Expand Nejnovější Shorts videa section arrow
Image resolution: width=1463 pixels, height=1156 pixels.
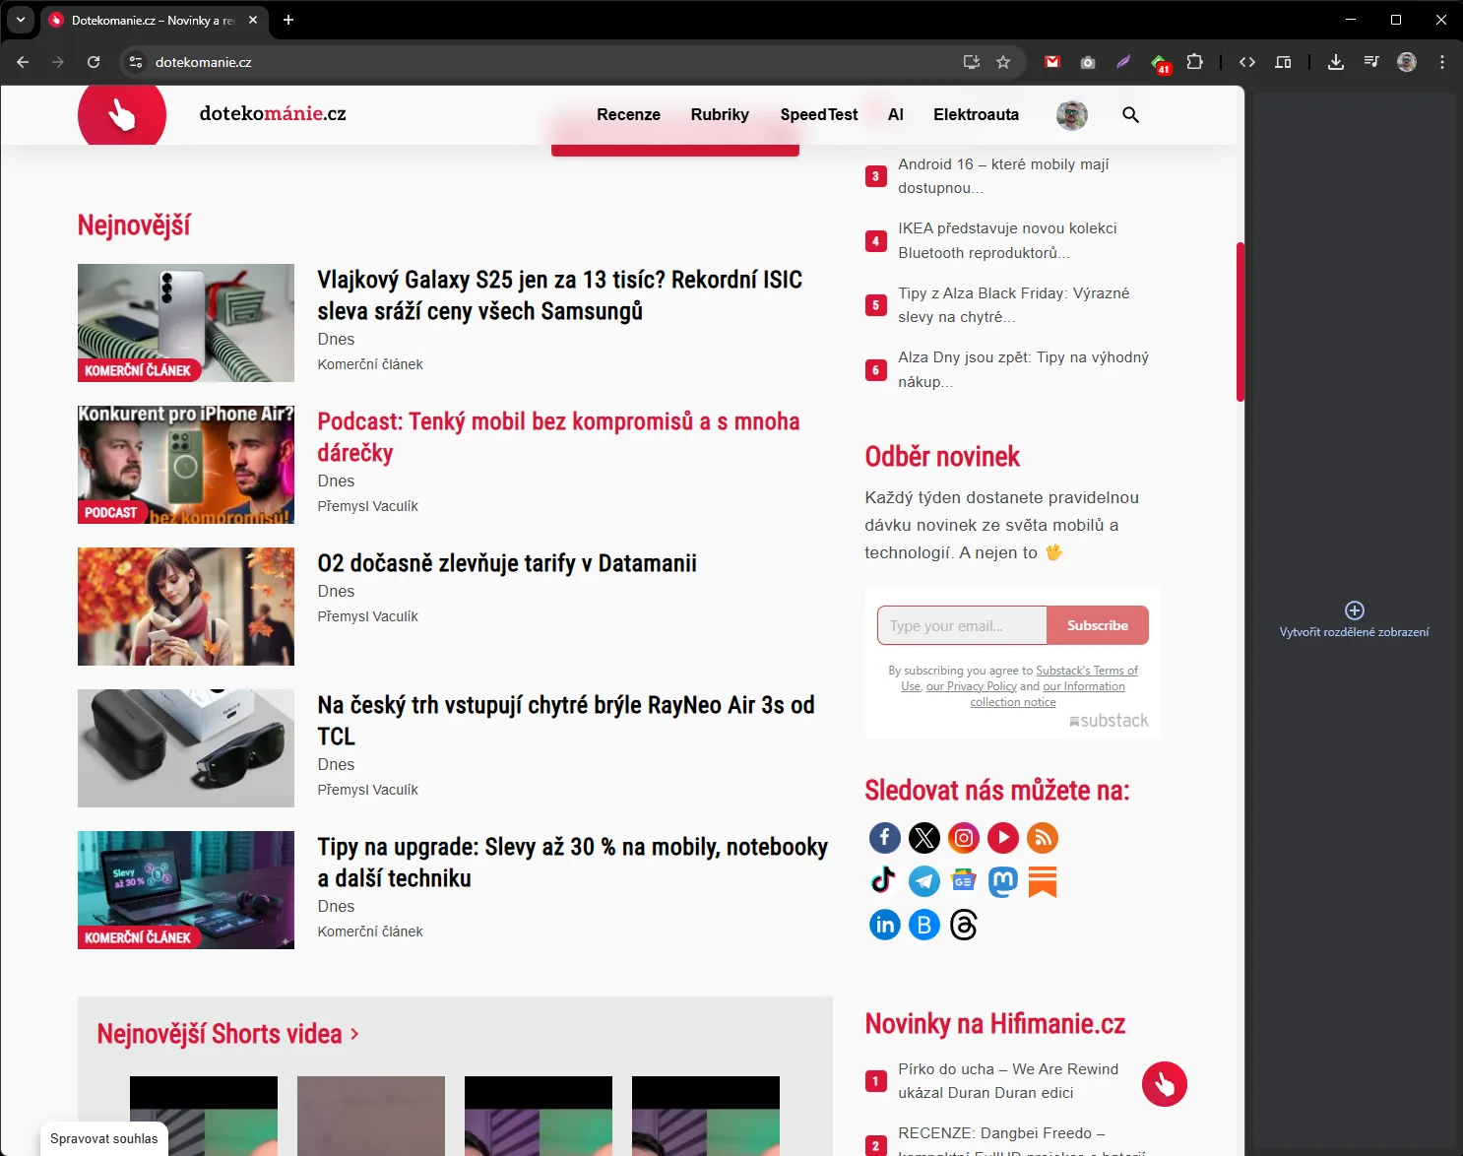pyautogui.click(x=354, y=1034)
